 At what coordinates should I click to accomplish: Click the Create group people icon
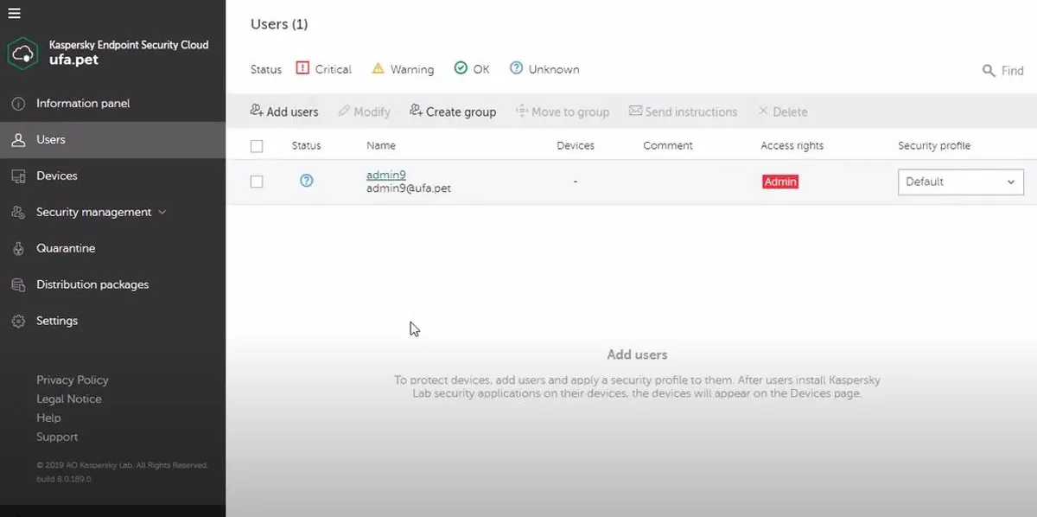coord(416,111)
